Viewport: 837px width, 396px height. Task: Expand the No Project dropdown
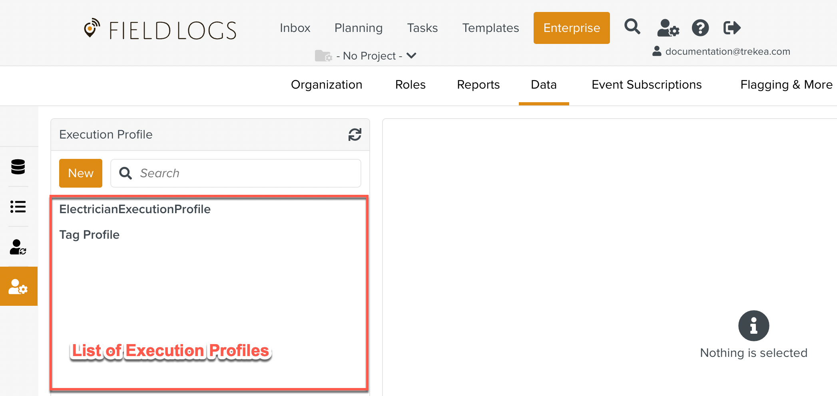click(x=411, y=55)
